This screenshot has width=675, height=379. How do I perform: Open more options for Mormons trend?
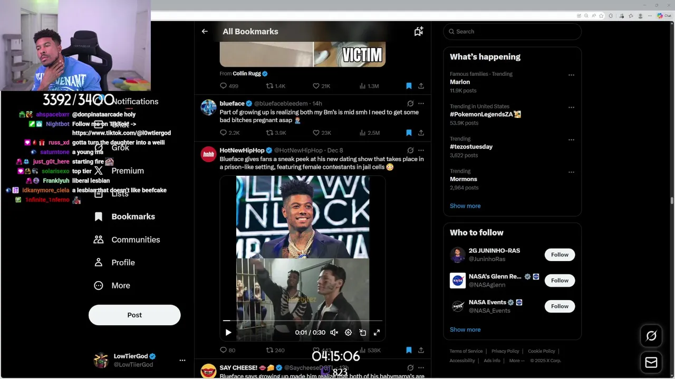(571, 172)
